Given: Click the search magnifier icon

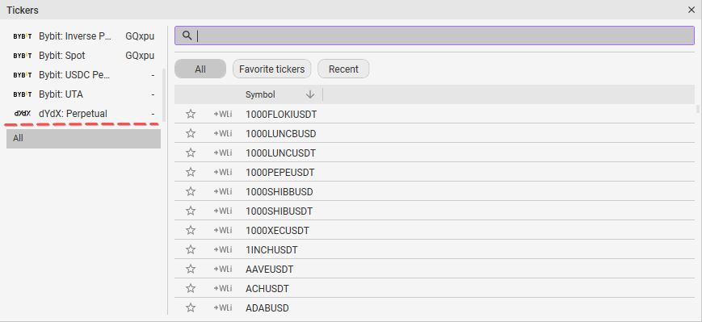Looking at the screenshot, I should point(187,36).
